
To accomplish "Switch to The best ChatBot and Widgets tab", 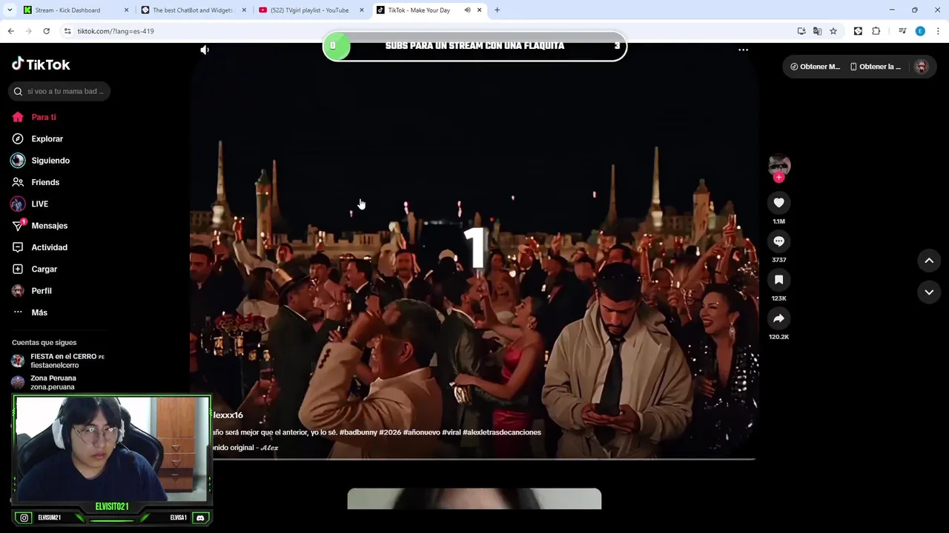I will 193,10.
